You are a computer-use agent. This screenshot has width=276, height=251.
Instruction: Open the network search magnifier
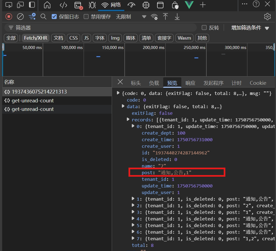[43, 17]
